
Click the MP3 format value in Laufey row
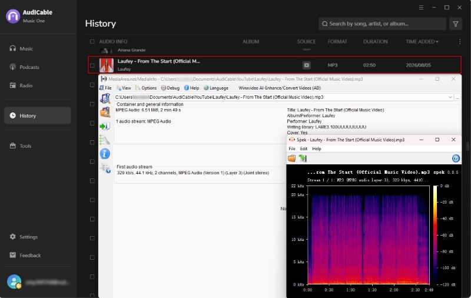333,65
